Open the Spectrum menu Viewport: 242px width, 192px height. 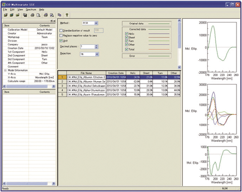coord(31,10)
